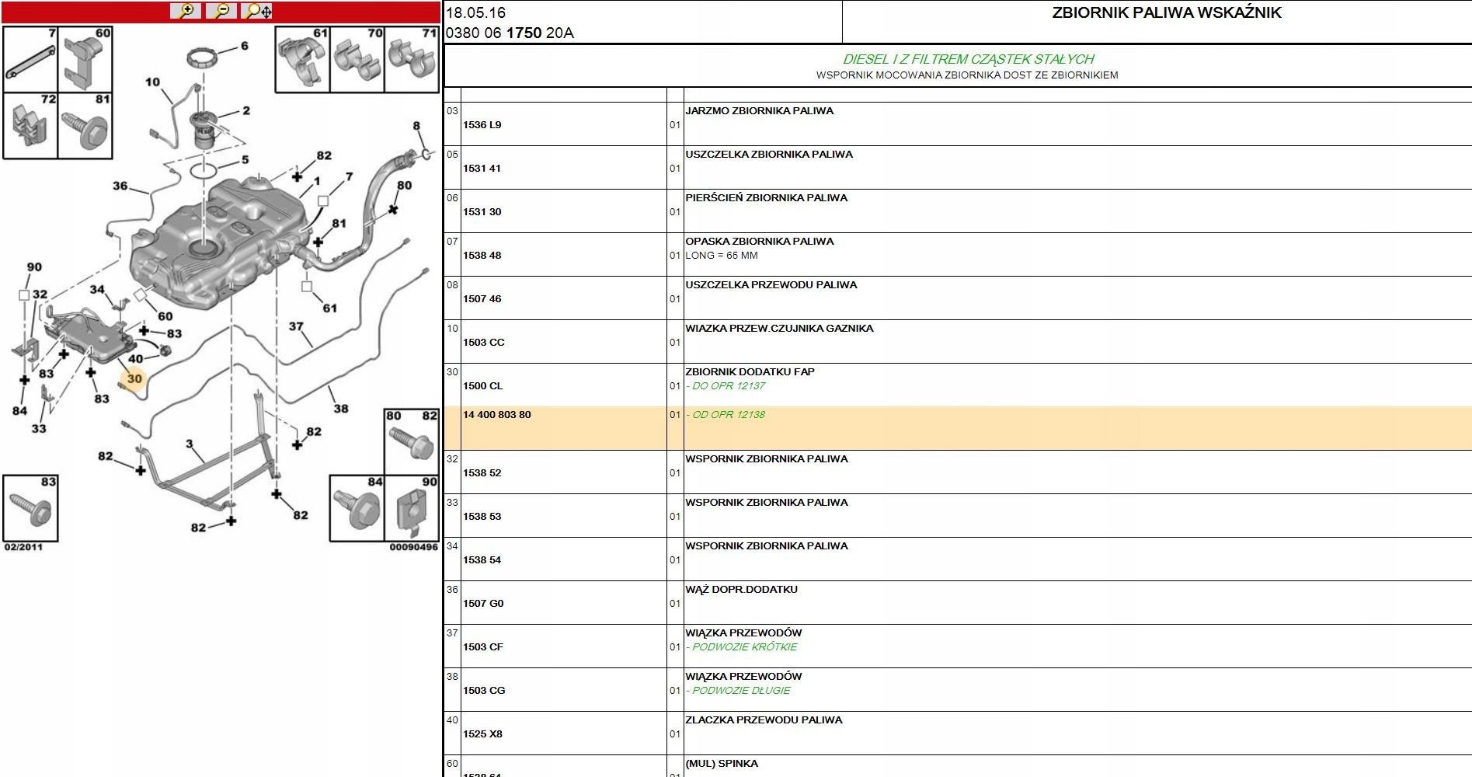Click thumbnail 90 clip nut detail
This screenshot has height=777, width=1472.
(x=412, y=508)
